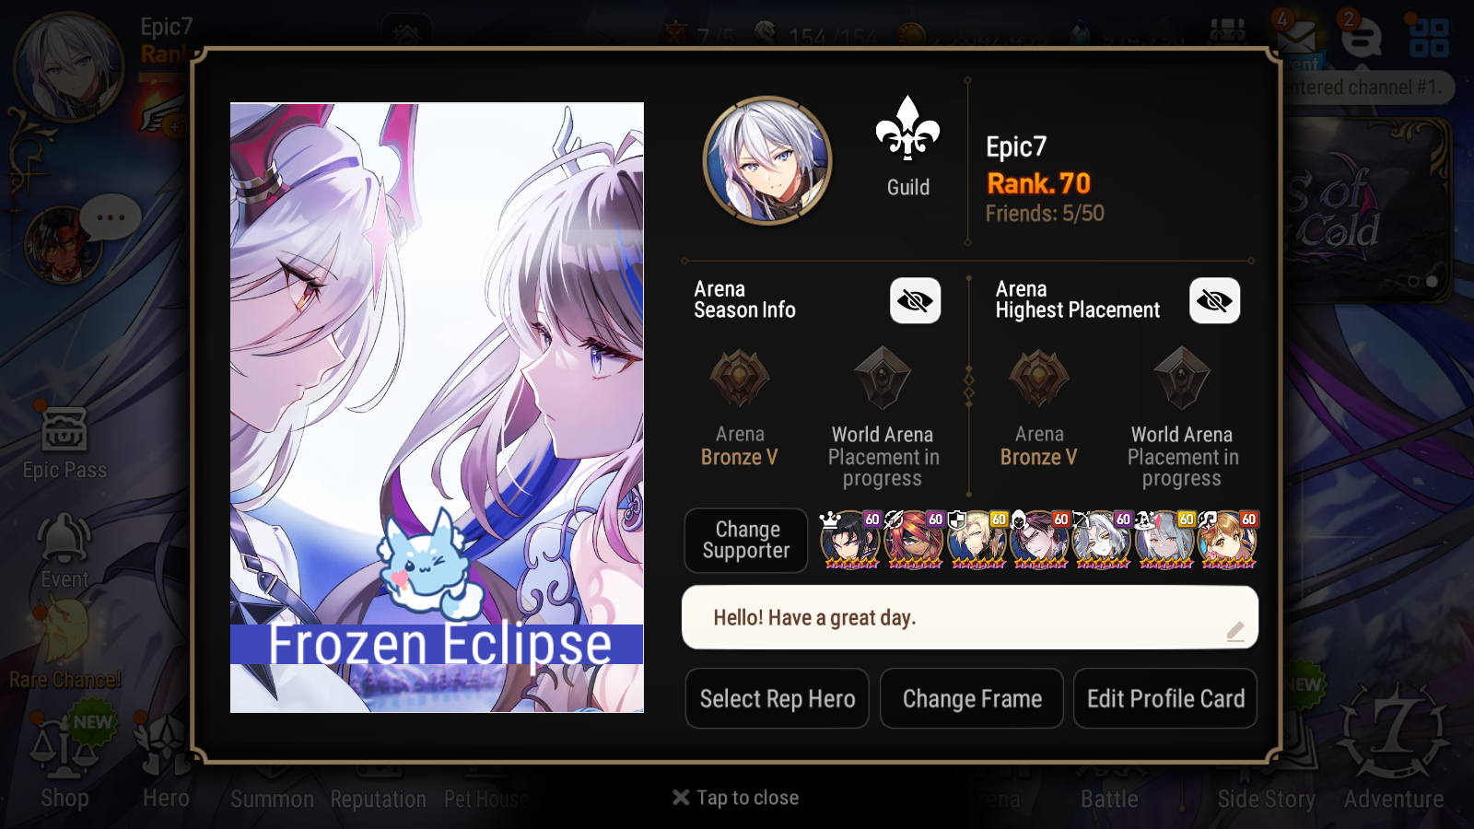Click the highest placement Arena Bronze V badge
The image size is (1474, 829).
(1039, 379)
